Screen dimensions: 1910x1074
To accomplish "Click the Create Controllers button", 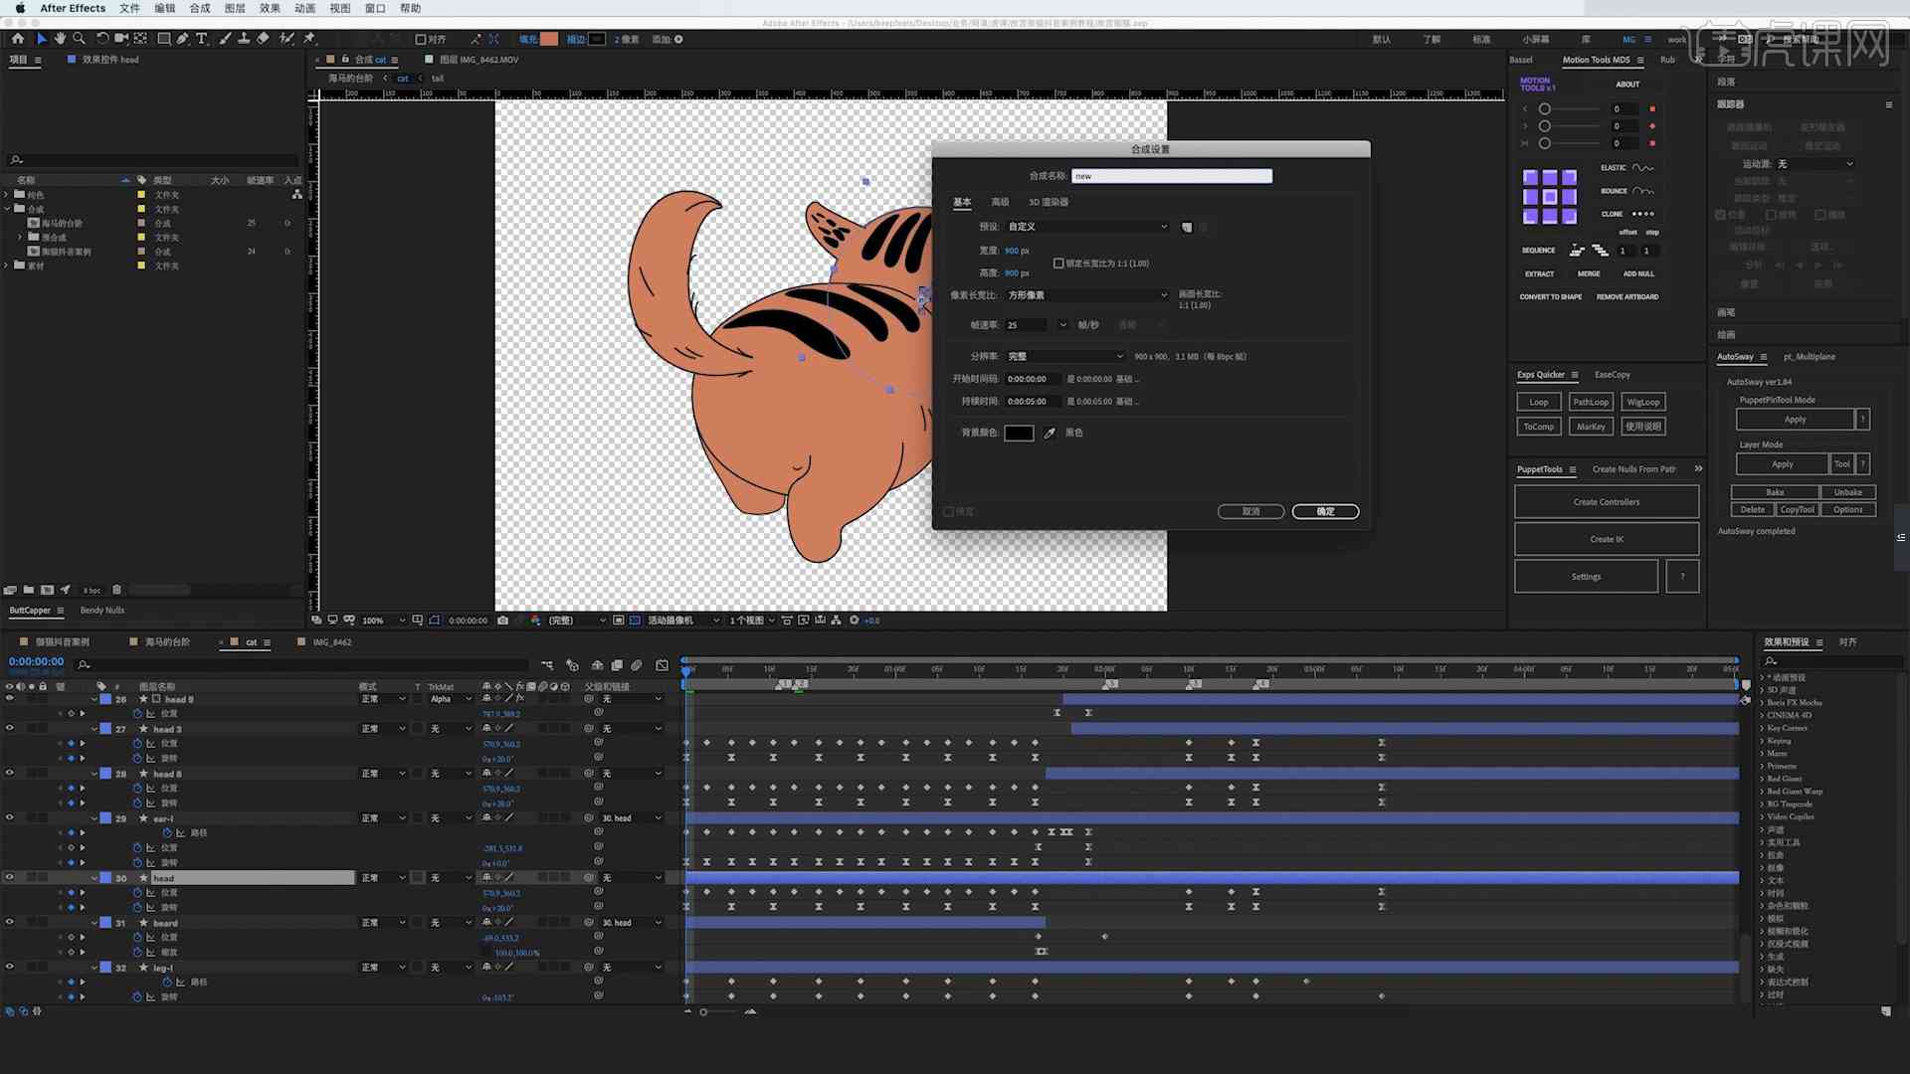I will pyautogui.click(x=1607, y=502).
